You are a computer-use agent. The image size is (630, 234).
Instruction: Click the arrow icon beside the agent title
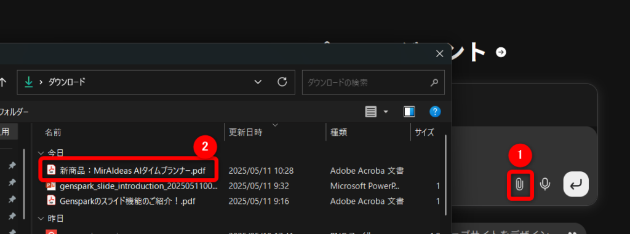pyautogui.click(x=501, y=52)
